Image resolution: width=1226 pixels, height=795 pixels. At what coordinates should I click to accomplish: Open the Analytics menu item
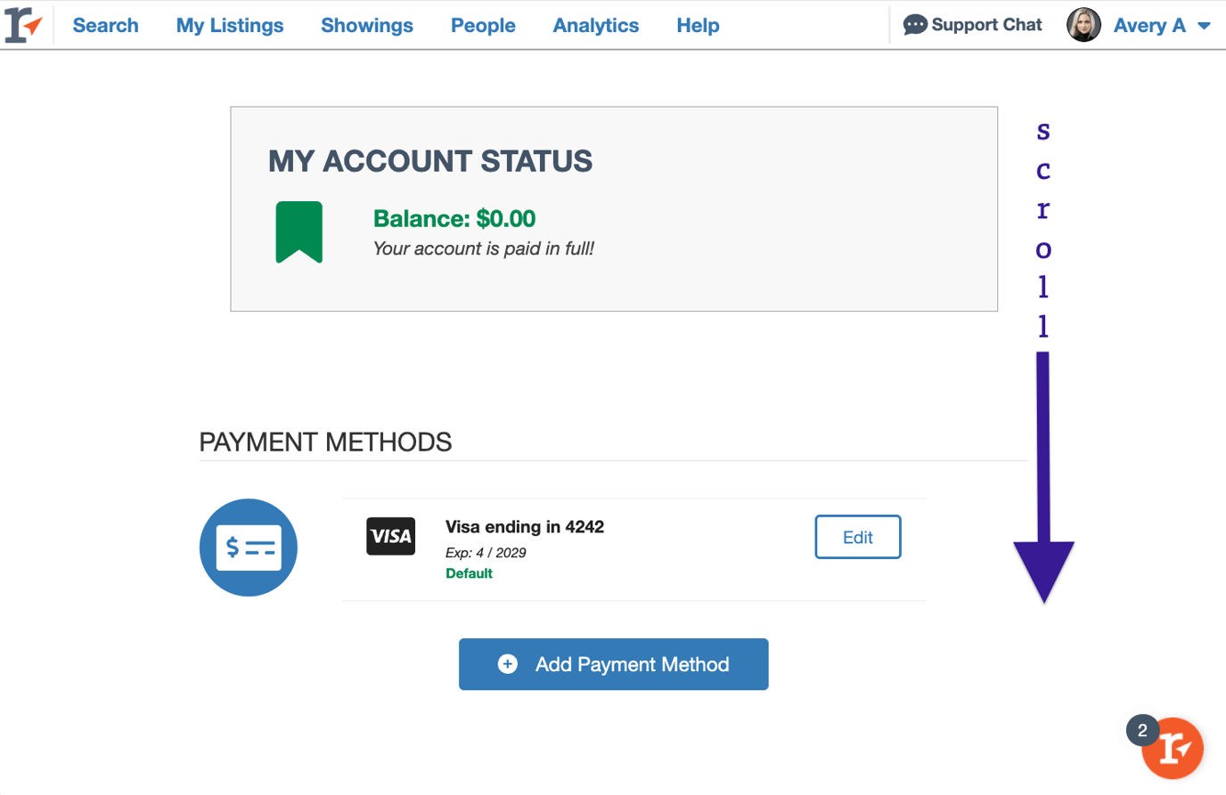tap(596, 26)
